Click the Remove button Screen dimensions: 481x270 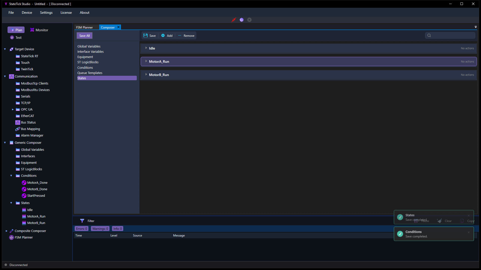(x=186, y=35)
